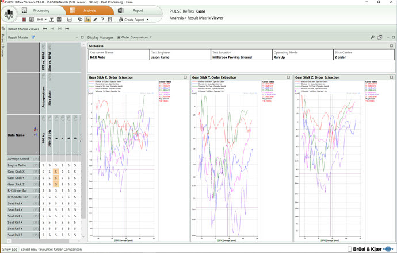The image size is (397, 253).
Task: Click the red X delete toolbar icon
Action: click(x=24, y=20)
